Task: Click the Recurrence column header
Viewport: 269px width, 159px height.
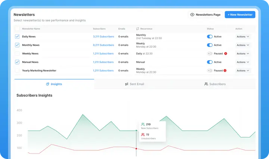Action: (146, 29)
